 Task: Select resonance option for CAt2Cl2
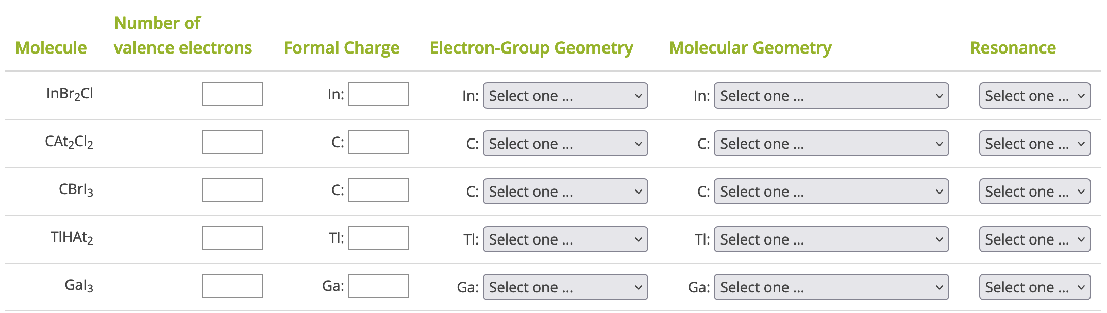[x=1034, y=144]
